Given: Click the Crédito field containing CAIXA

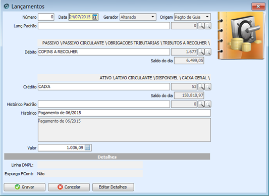Looking at the screenshot, I should [104, 86].
